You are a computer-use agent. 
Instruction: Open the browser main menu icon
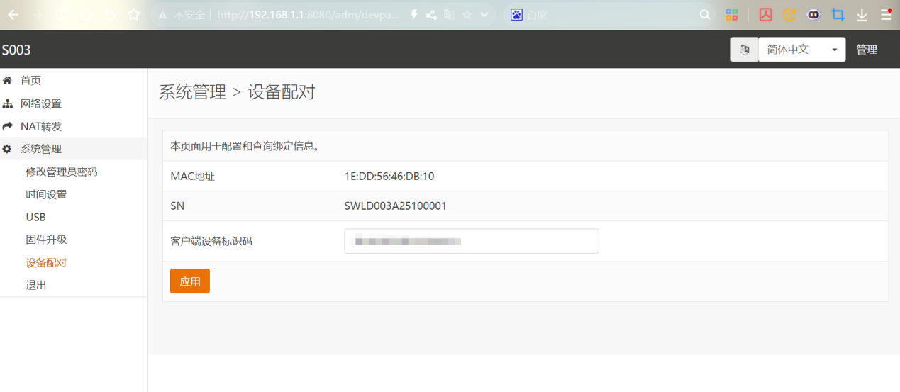[886, 14]
